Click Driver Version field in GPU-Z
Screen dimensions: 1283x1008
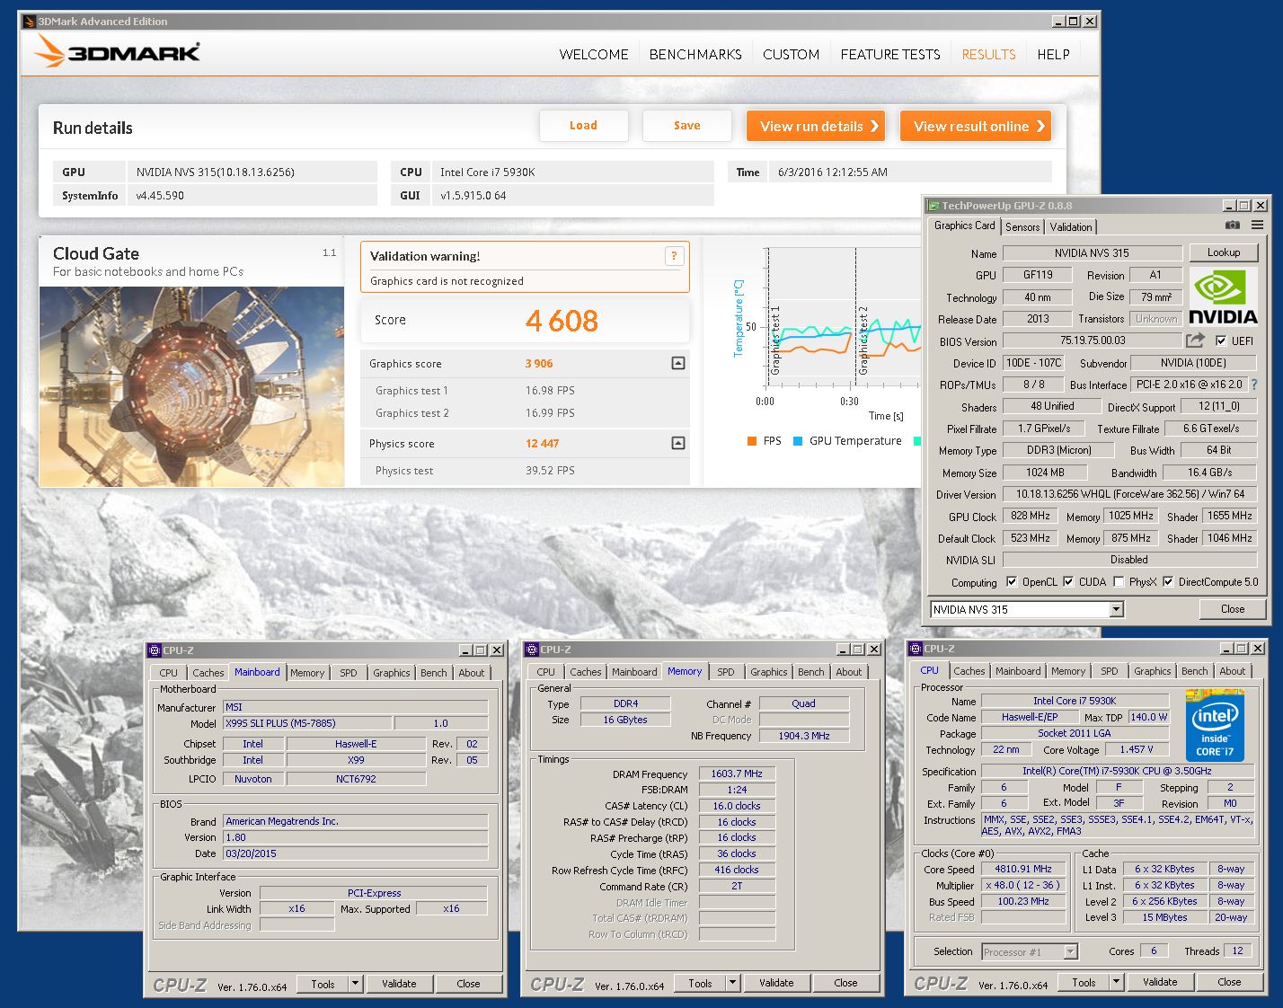[x=1130, y=494]
